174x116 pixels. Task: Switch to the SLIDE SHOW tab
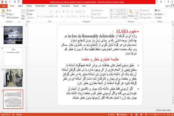[66, 6]
